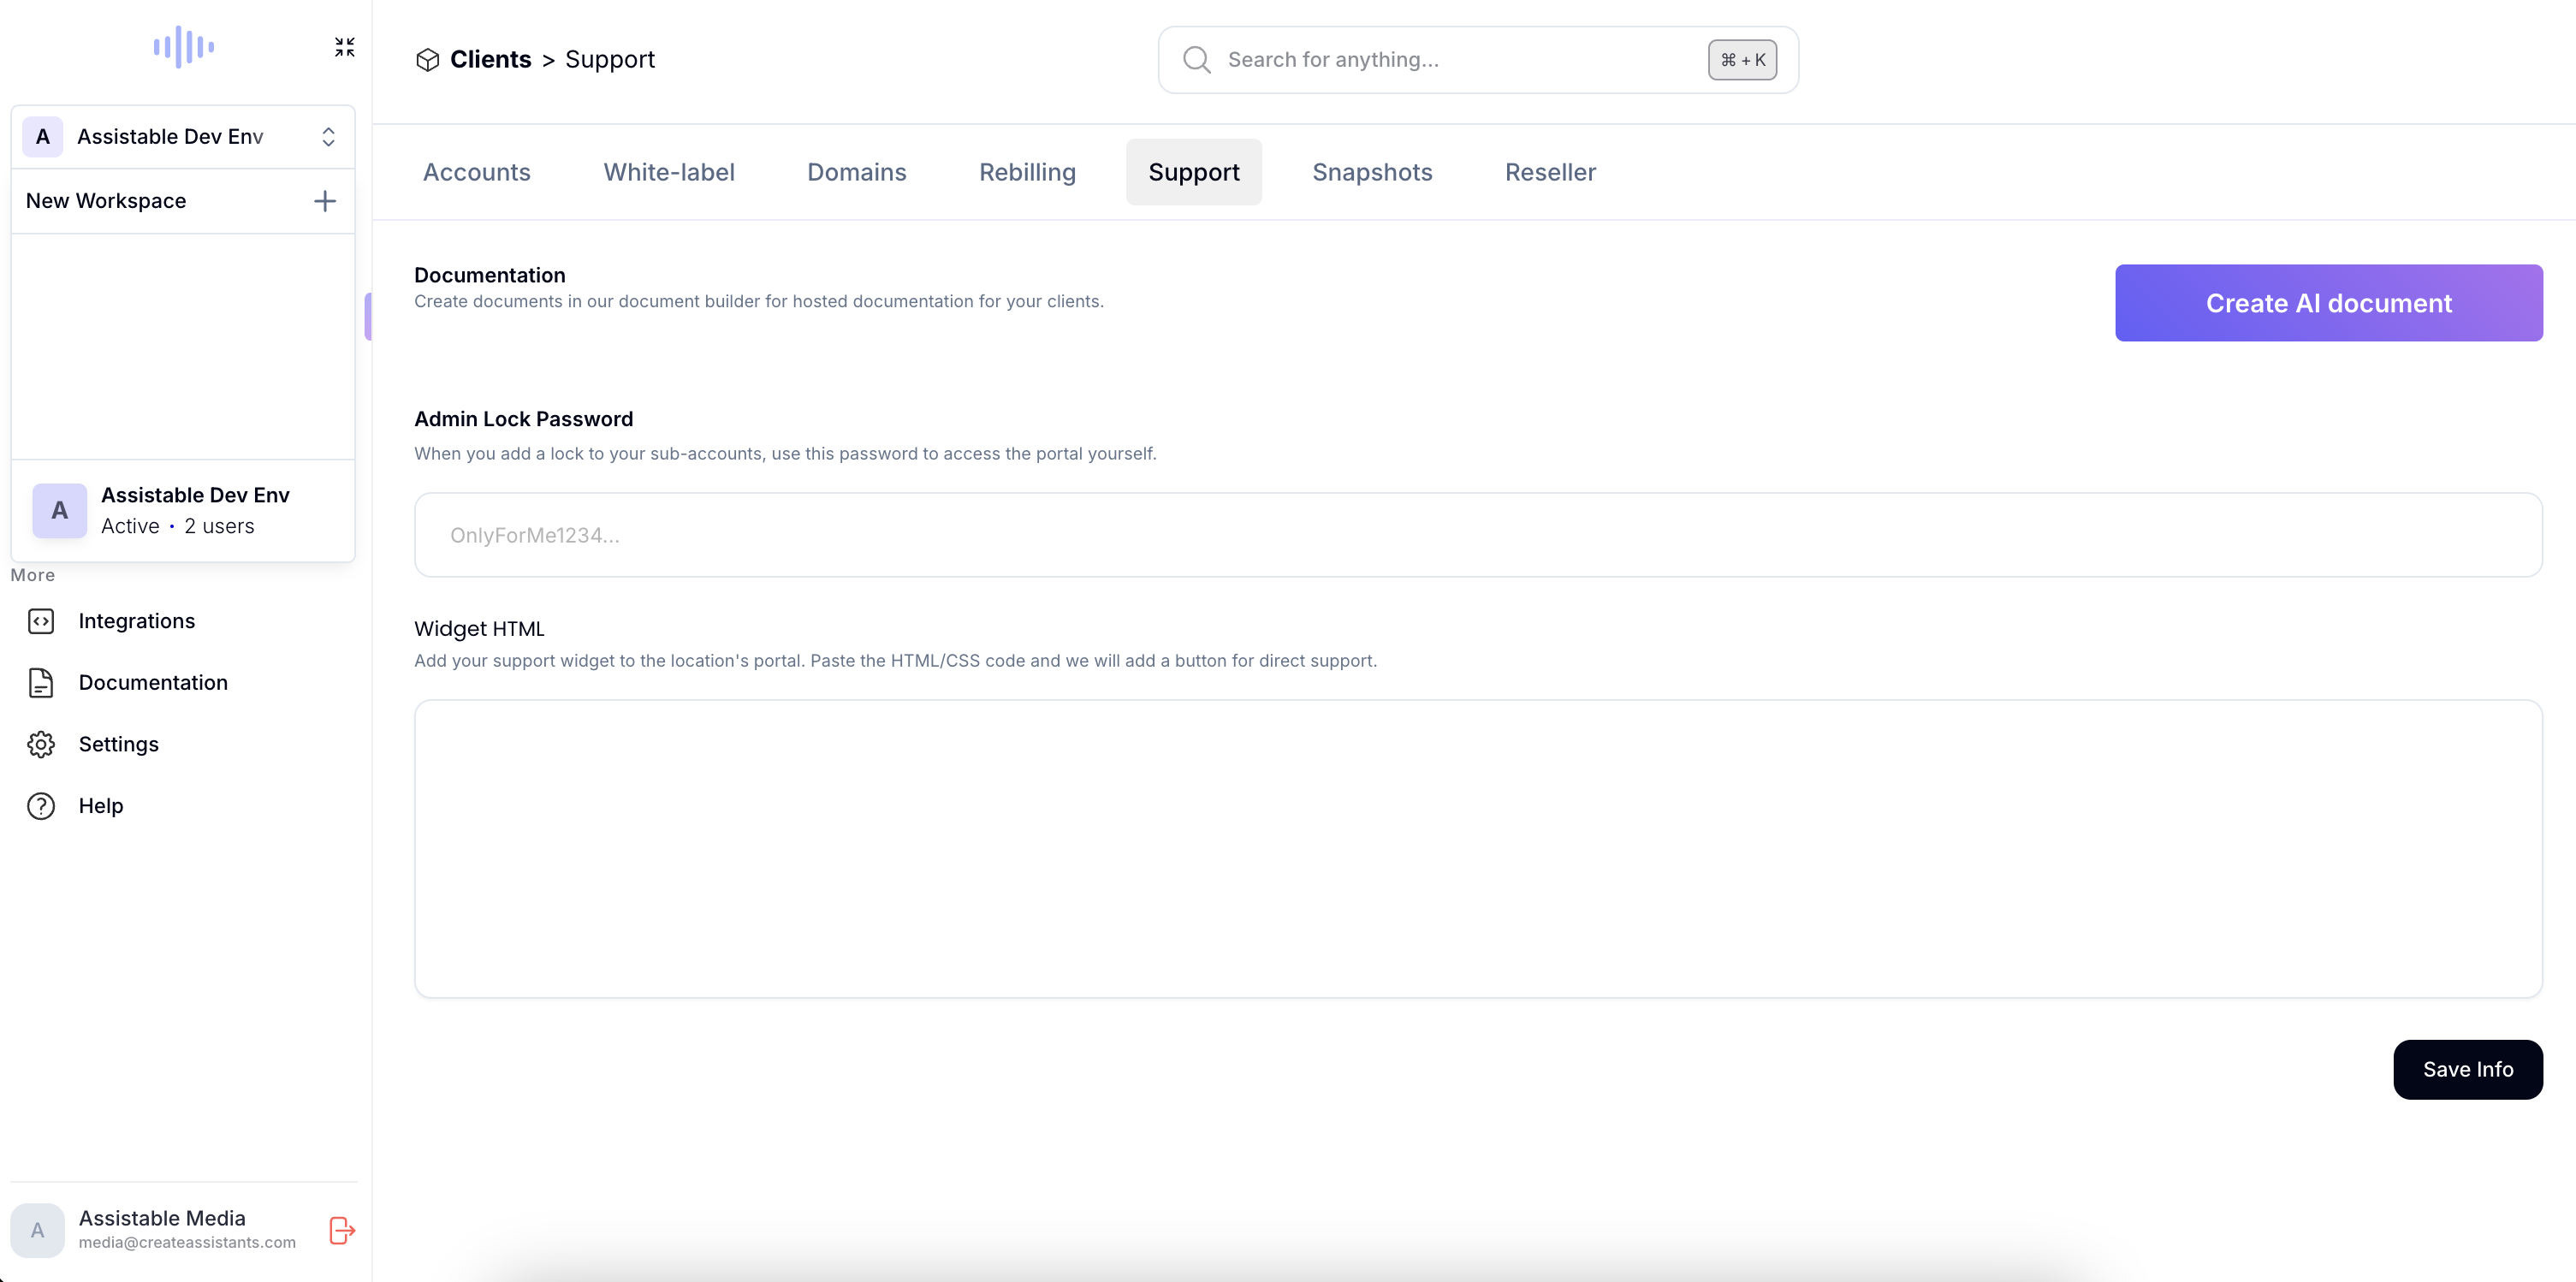2576x1282 pixels.
Task: Click the plus icon beside New Workspace
Action: tap(325, 201)
